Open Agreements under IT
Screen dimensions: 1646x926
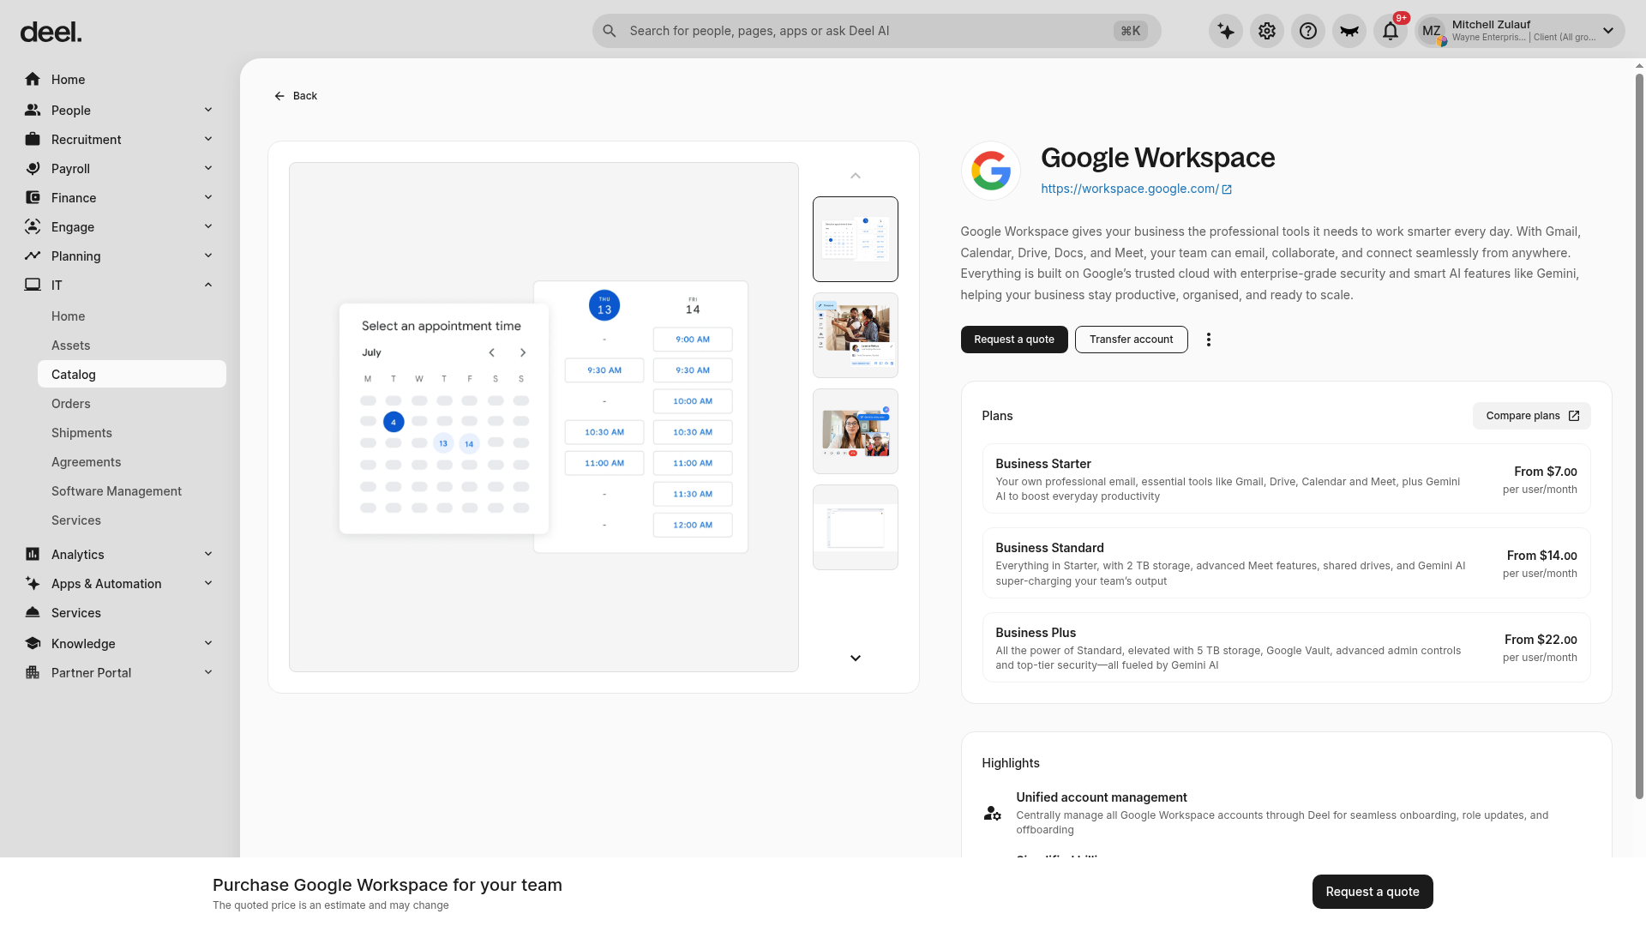[x=132, y=462]
